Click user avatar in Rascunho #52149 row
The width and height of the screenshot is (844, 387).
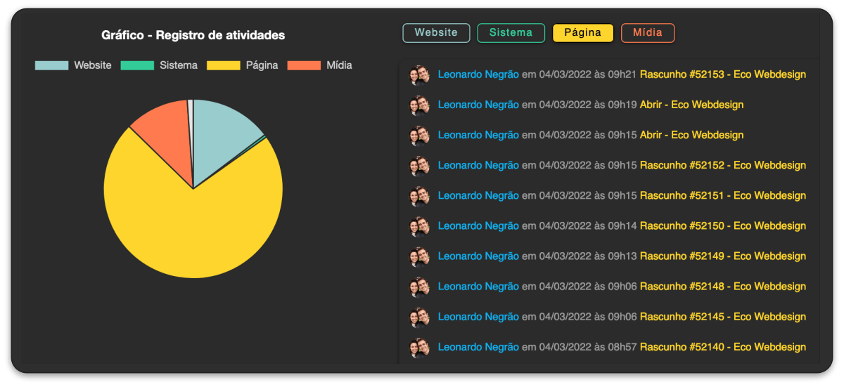[x=419, y=256]
